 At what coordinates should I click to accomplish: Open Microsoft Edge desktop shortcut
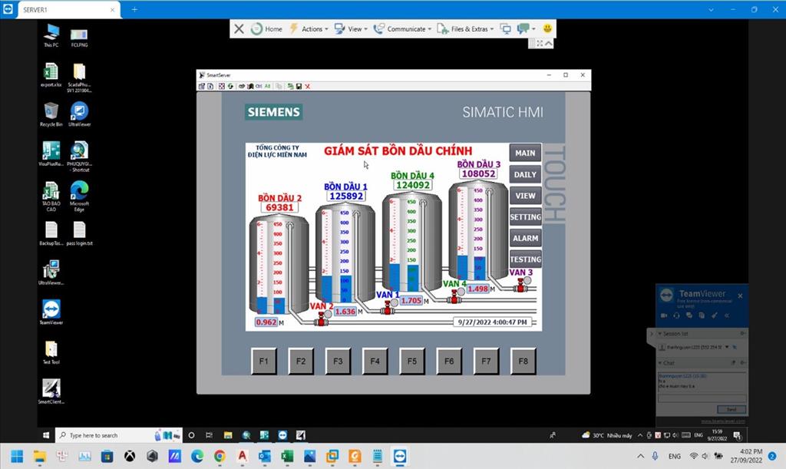coord(79,197)
